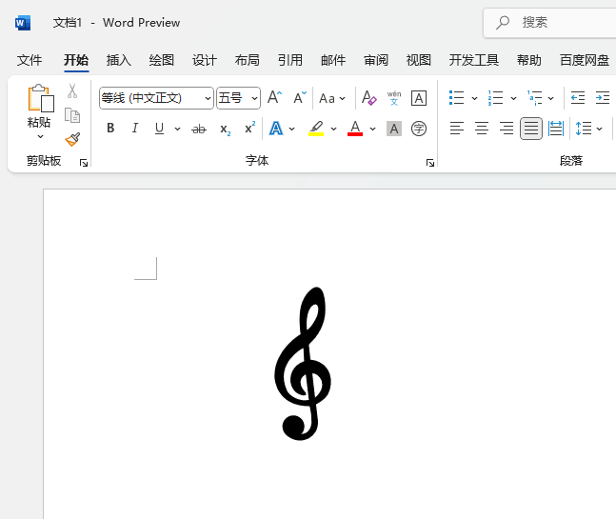Image resolution: width=616 pixels, height=519 pixels.
Task: Select the Format Painter brush
Action: point(72,139)
